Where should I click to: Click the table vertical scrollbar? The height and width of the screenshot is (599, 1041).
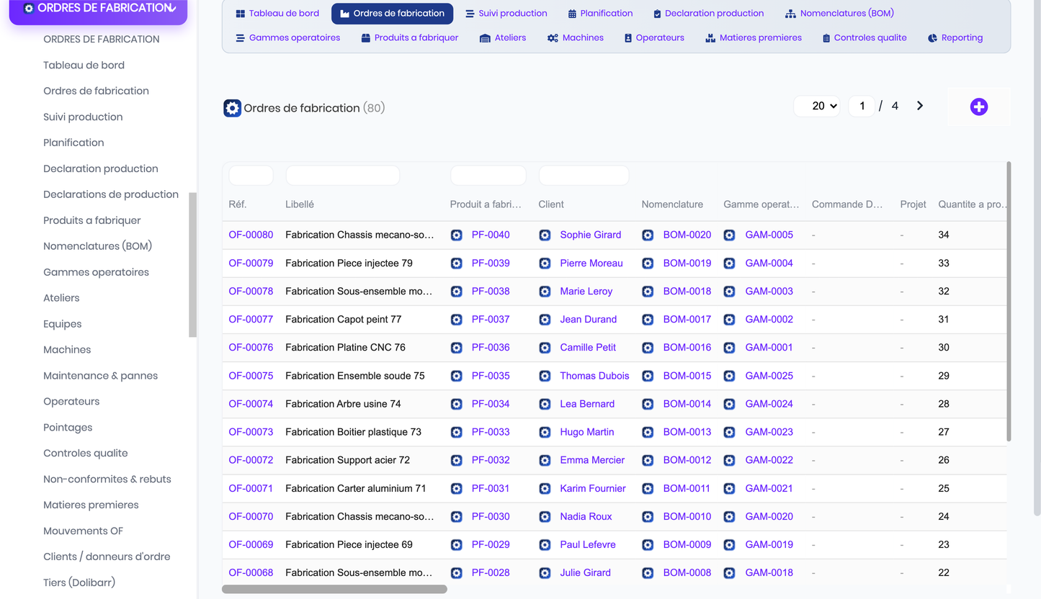pos(1009,301)
